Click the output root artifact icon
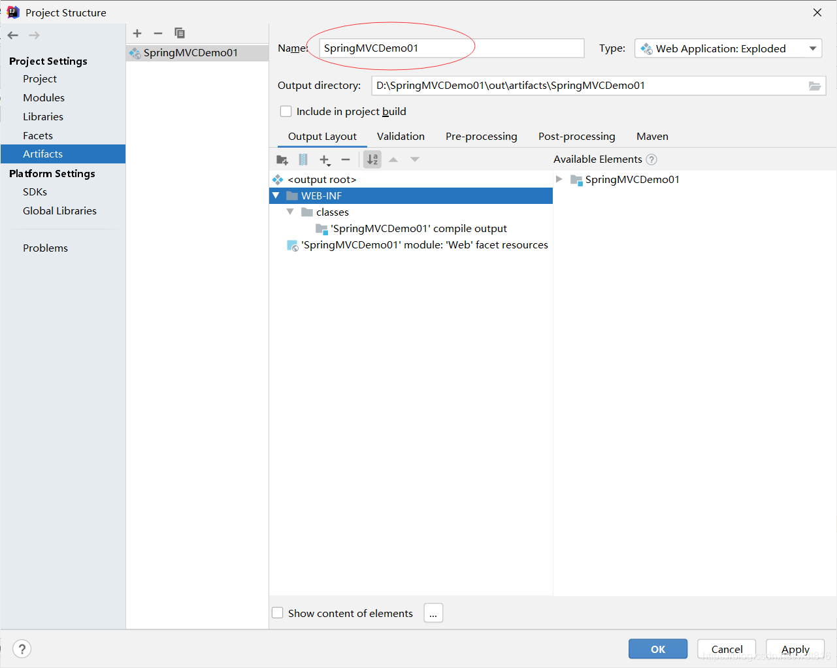 tap(278, 179)
